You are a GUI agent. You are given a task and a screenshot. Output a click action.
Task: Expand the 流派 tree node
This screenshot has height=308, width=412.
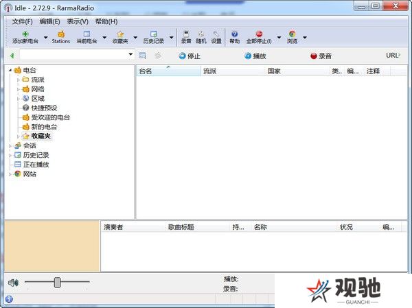pos(18,80)
